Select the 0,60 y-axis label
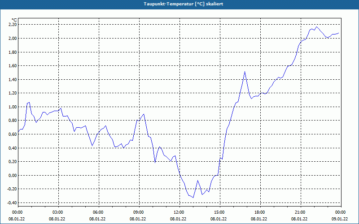This screenshot has height=224, width=359. pyautogui.click(x=13, y=134)
